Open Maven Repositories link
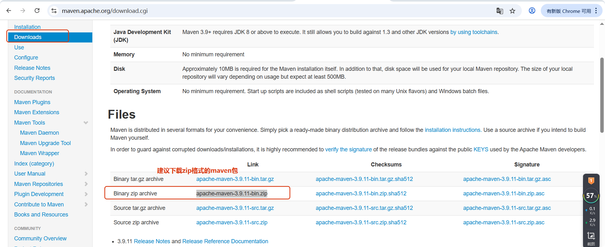The image size is (605, 247). coord(38,184)
